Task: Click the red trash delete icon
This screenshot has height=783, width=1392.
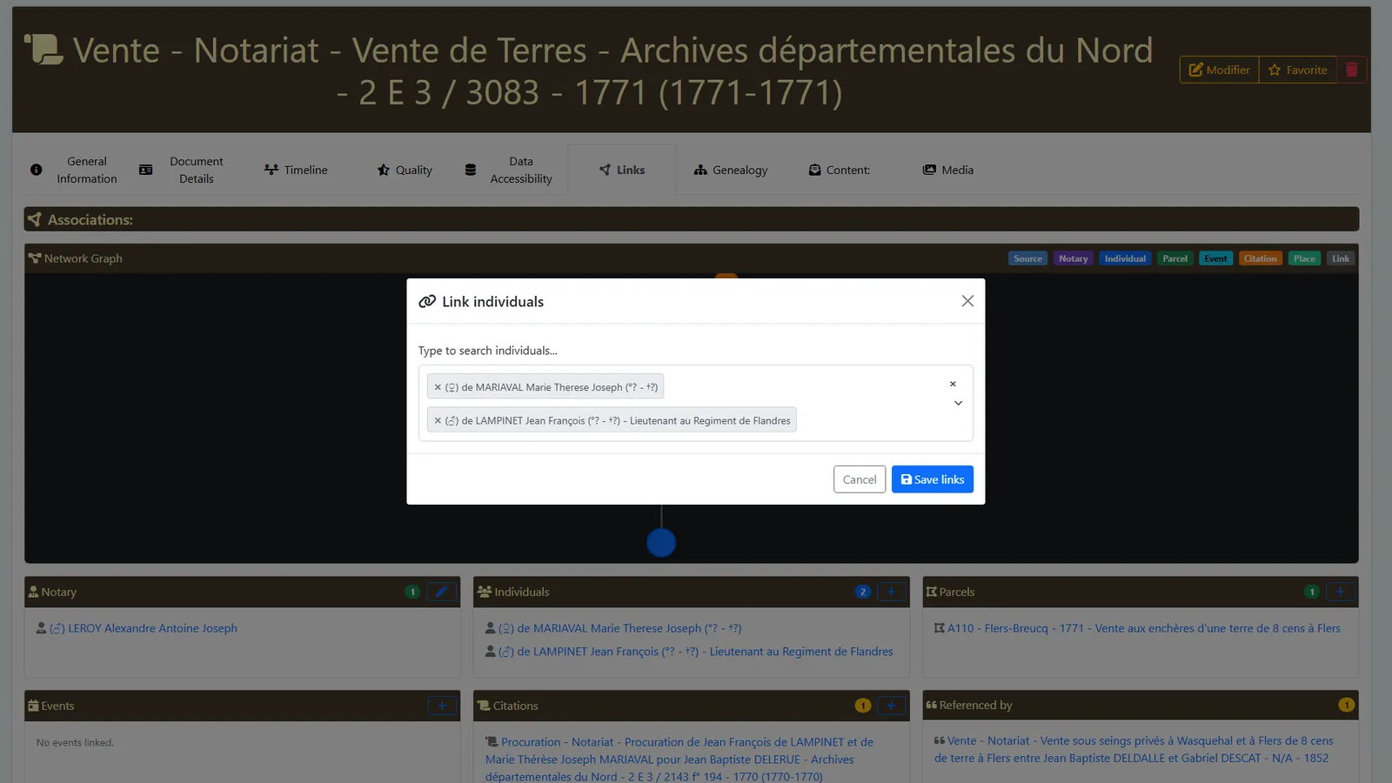Action: 1351,70
